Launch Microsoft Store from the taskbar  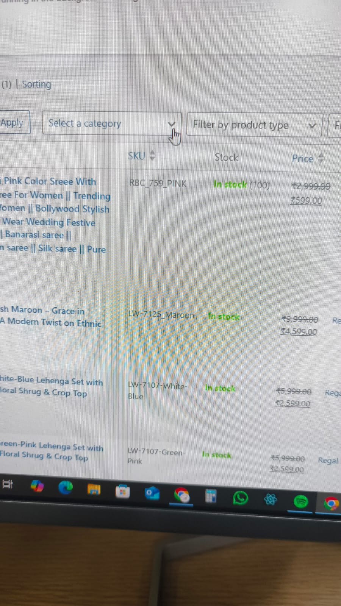[x=122, y=492]
